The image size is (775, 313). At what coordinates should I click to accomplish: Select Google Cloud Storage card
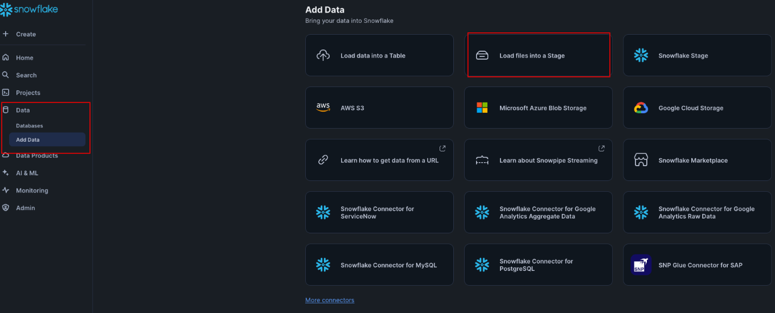pos(697,108)
